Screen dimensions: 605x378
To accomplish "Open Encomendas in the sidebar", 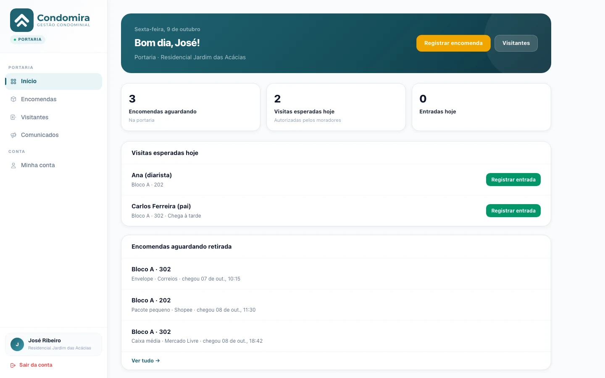I will [53, 99].
